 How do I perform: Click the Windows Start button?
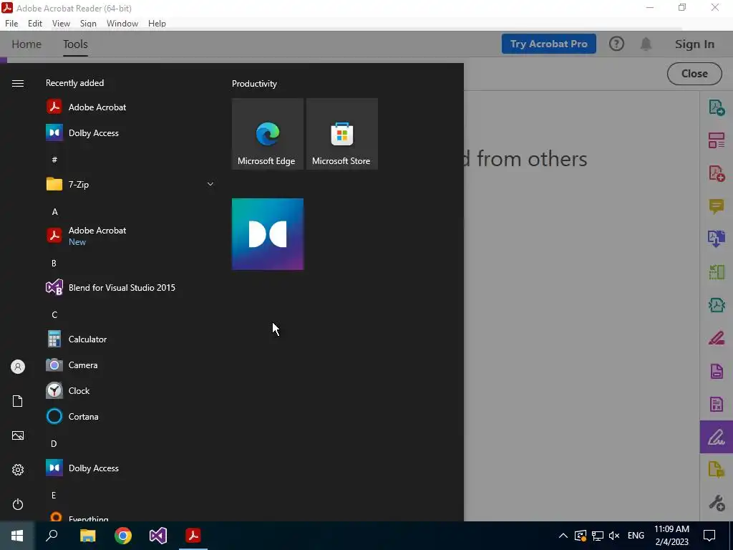(x=17, y=536)
